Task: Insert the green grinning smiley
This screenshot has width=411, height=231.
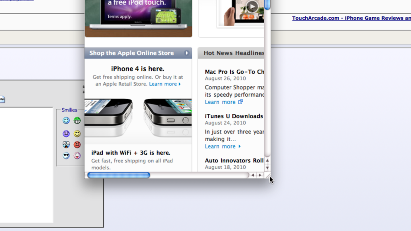Action: (77, 120)
